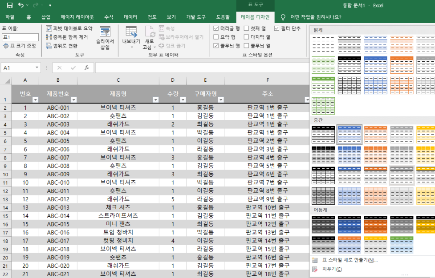The image size is (435, 278).
Task: Click the 표 이름 input field
Action: (20, 37)
